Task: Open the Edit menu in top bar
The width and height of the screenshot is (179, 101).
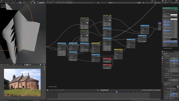Action: point(5,1)
